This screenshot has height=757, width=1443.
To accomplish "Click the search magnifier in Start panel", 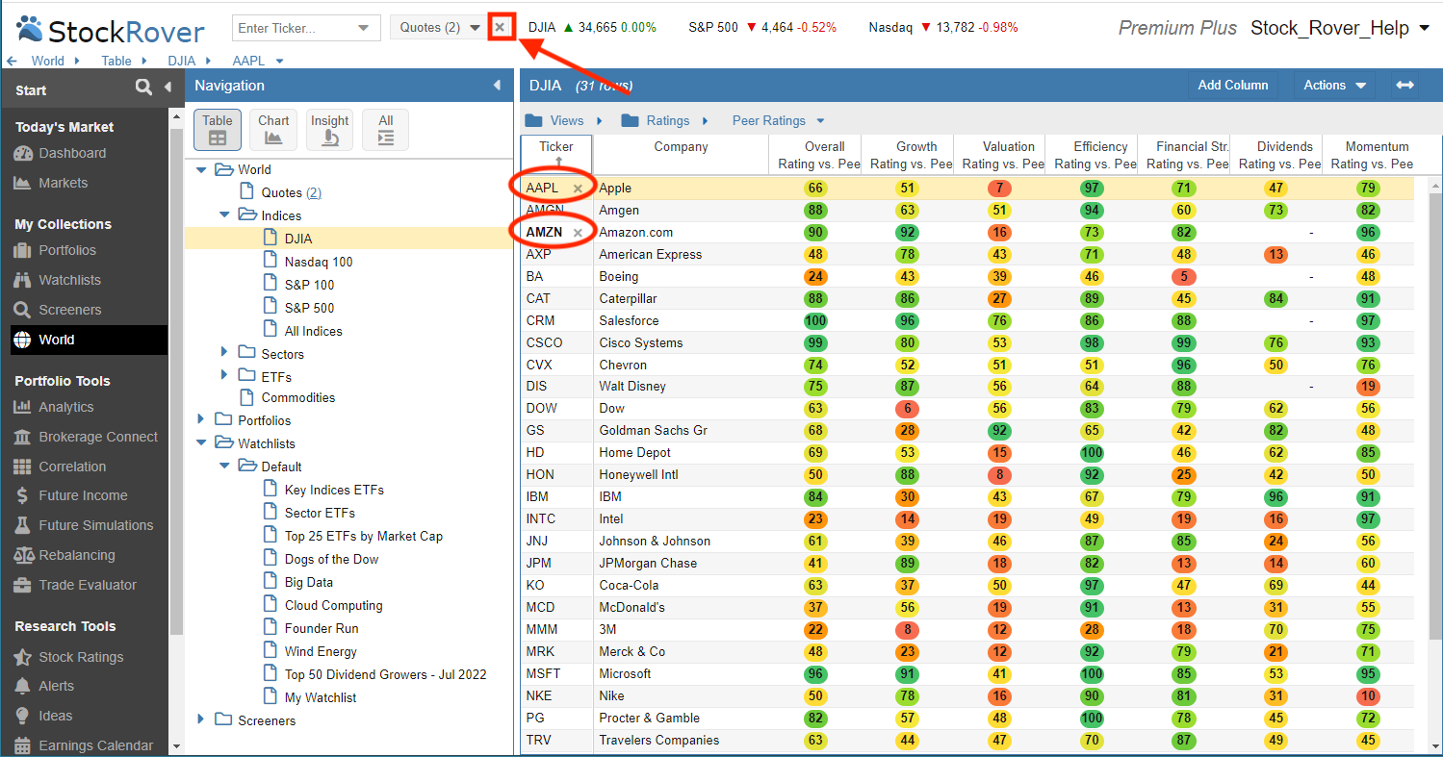I will (143, 88).
